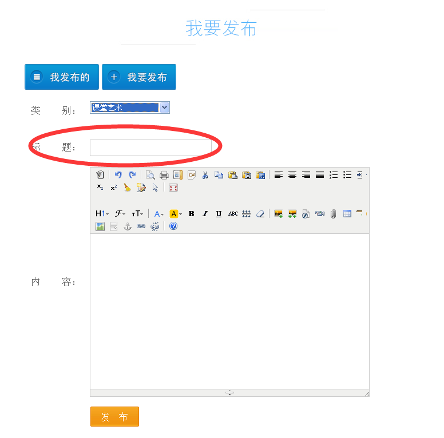Toggle bold formatting
Viewport: 444px width, 438px height.
pyautogui.click(x=192, y=214)
